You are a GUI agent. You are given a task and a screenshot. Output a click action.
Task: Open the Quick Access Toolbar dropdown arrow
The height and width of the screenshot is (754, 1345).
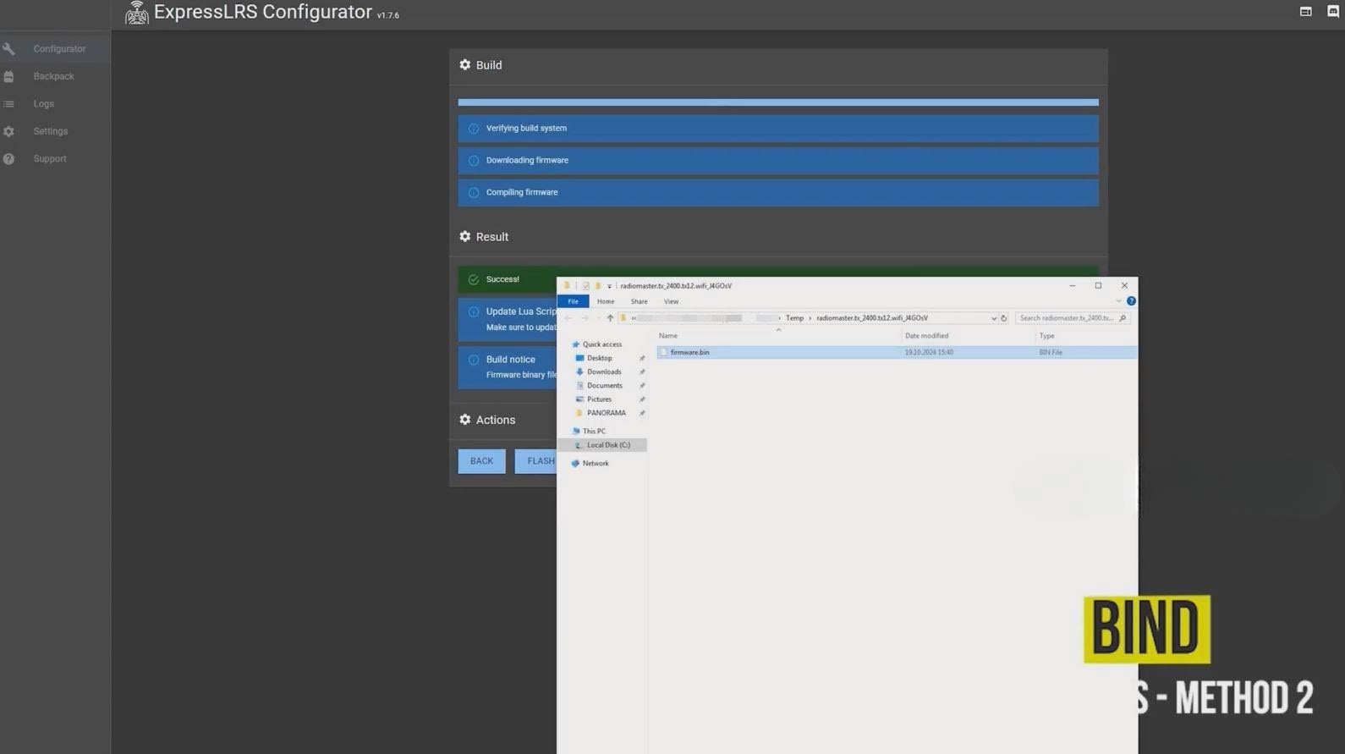tap(609, 286)
